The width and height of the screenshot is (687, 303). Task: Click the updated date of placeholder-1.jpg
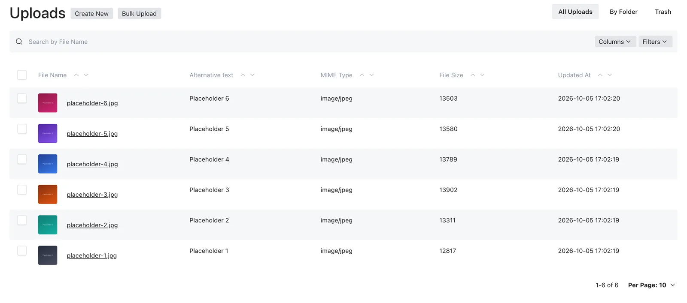(x=588, y=250)
